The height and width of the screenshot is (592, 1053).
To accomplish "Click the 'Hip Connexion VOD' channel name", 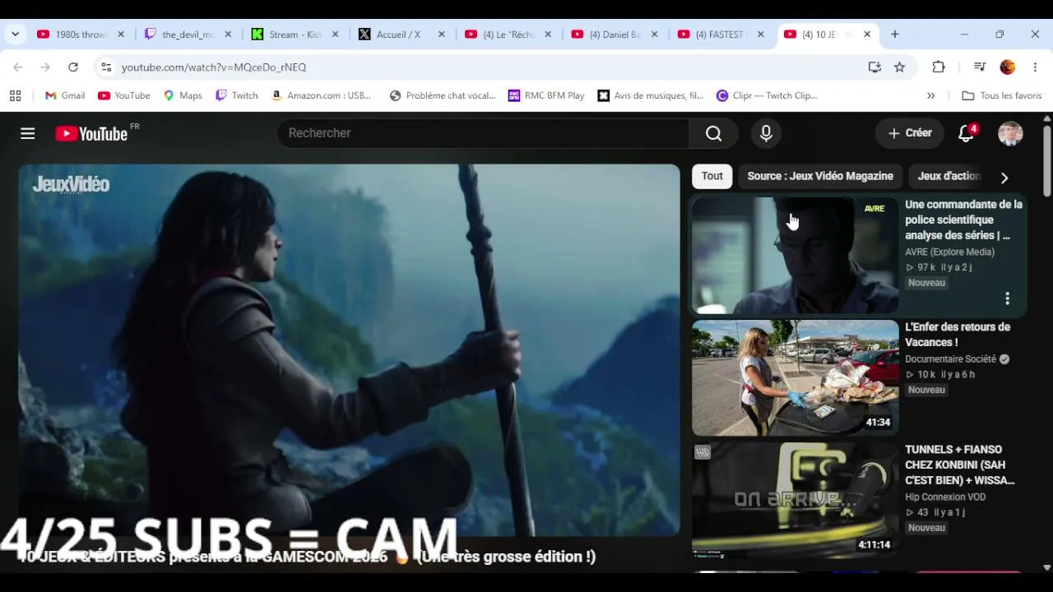I will [945, 497].
